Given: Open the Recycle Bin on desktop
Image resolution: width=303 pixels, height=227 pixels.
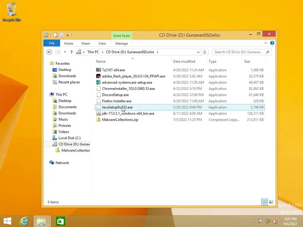Looking at the screenshot, I should click(12, 12).
